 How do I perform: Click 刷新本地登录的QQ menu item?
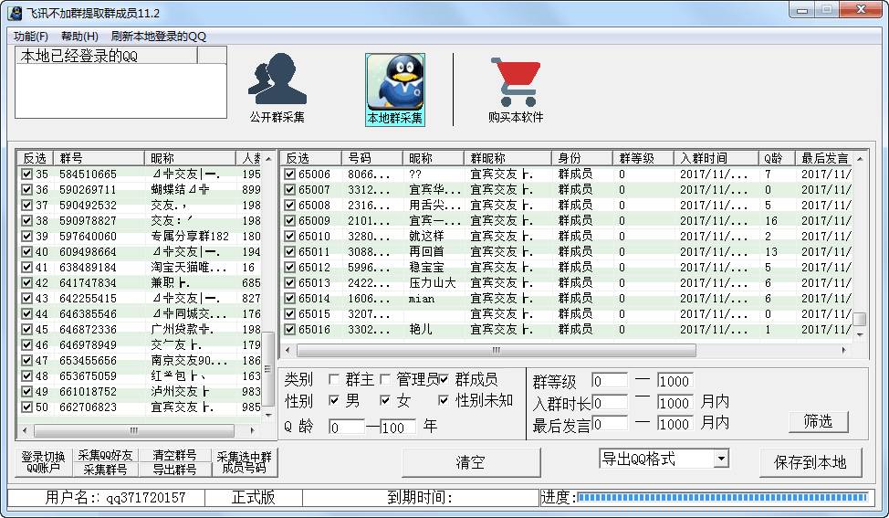[x=158, y=37]
